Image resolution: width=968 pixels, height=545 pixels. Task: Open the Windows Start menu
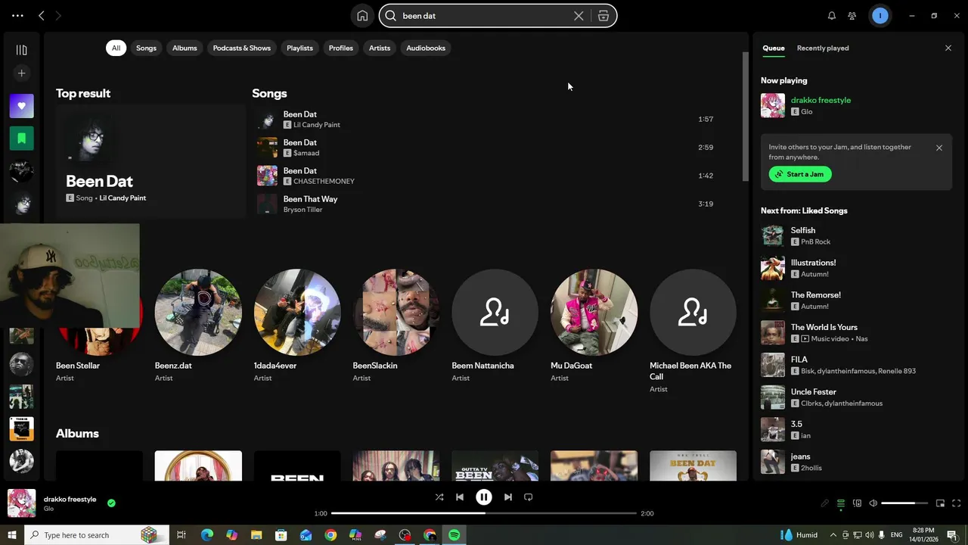[11, 535]
